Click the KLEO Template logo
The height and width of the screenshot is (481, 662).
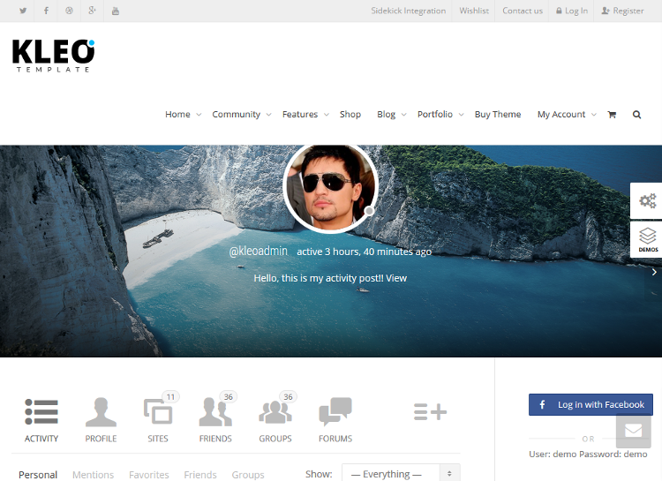click(54, 56)
